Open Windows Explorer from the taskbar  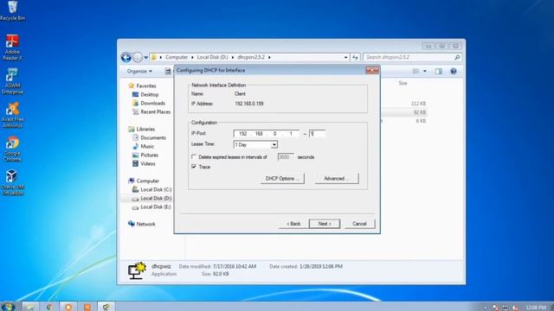tap(30, 307)
